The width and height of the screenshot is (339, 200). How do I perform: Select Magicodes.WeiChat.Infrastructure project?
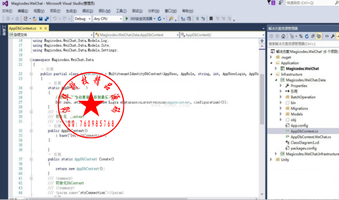[312, 154]
